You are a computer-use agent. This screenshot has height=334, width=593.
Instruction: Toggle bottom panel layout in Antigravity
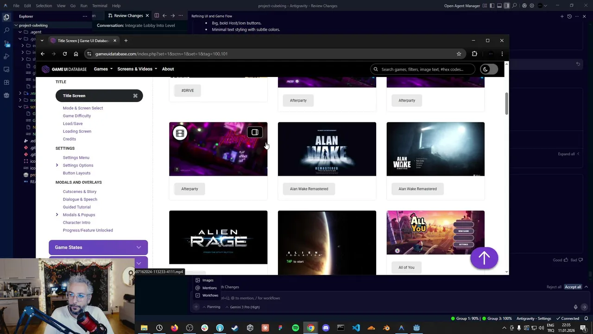click(x=499, y=6)
